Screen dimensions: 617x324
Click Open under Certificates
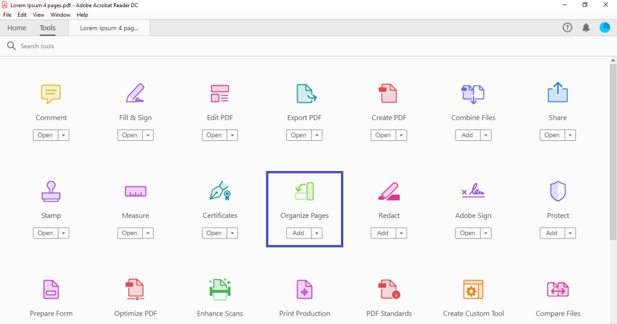[x=214, y=233]
